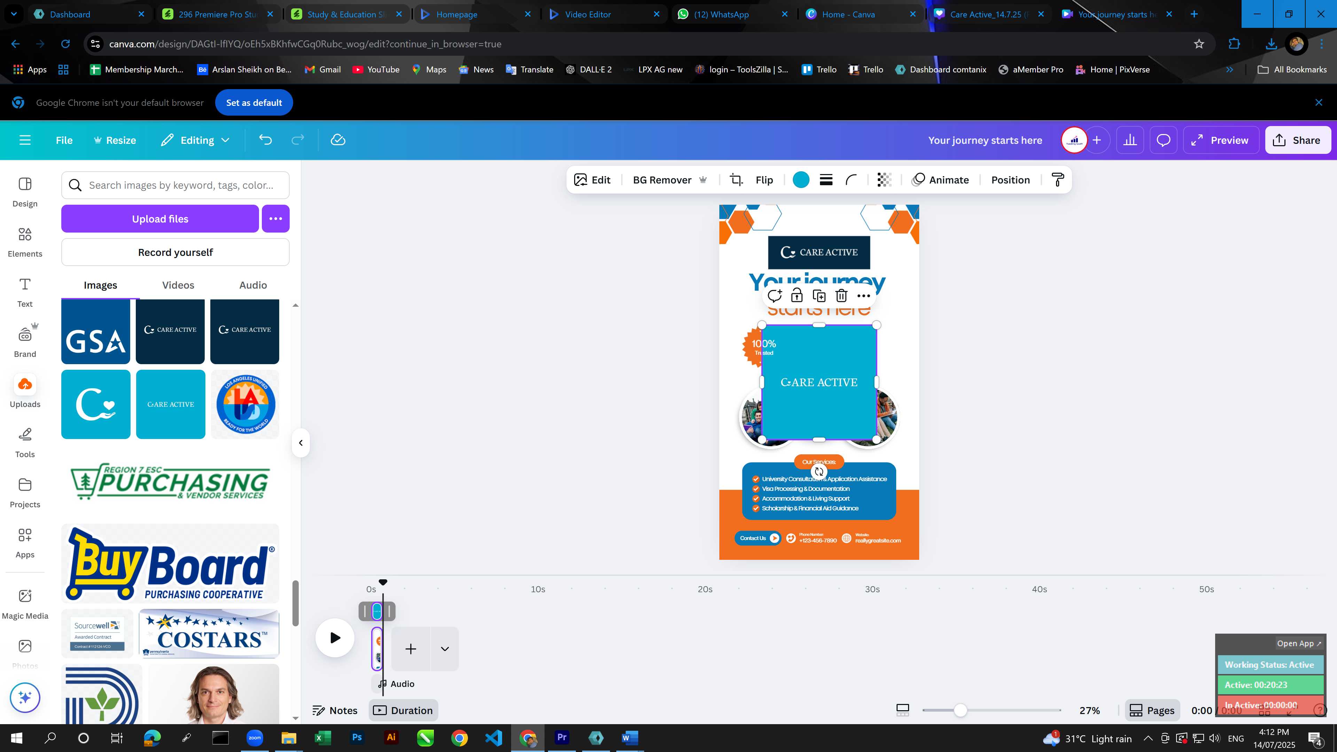Click the Animate button

point(940,180)
